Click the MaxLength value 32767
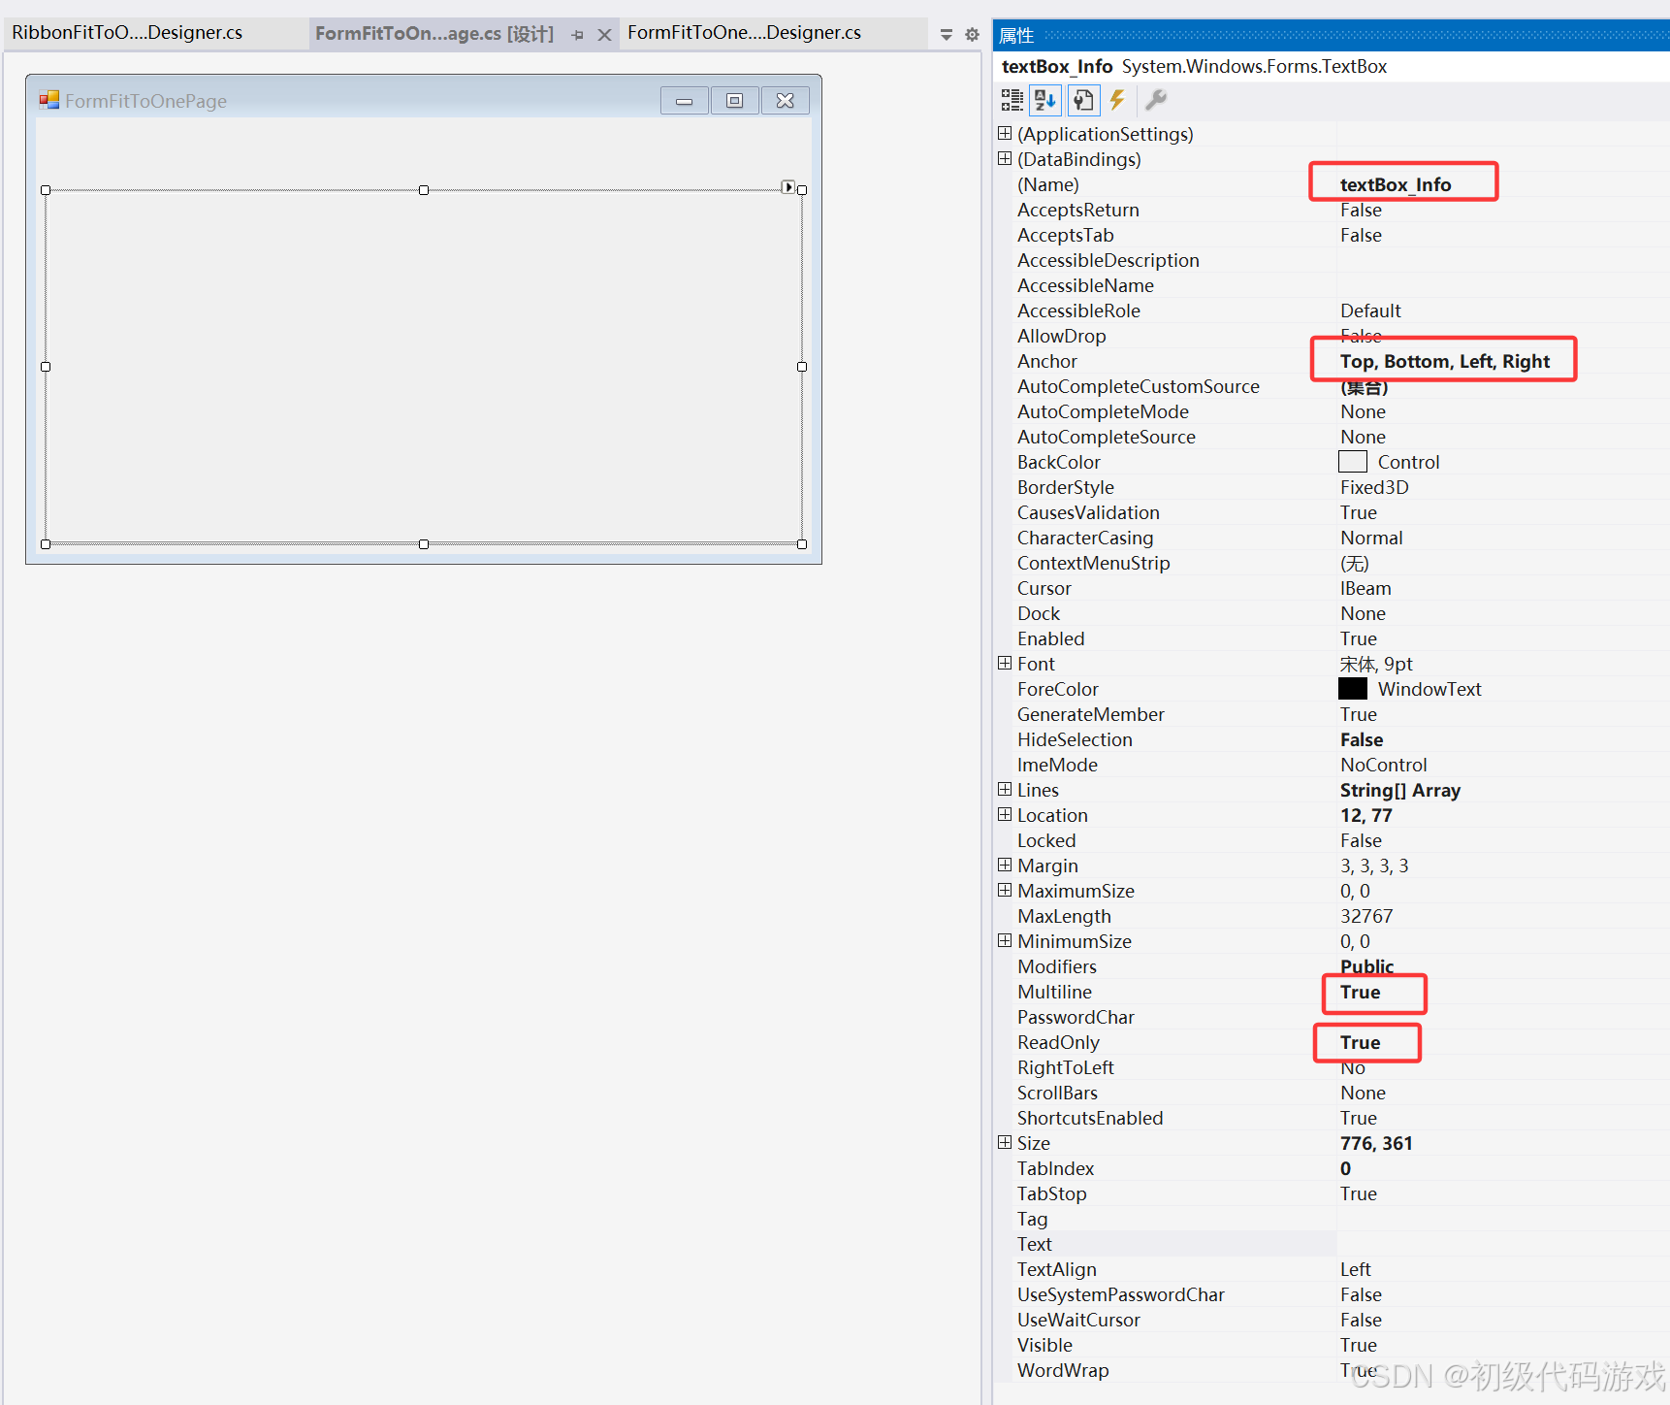Image resolution: width=1670 pixels, height=1405 pixels. [x=1366, y=916]
